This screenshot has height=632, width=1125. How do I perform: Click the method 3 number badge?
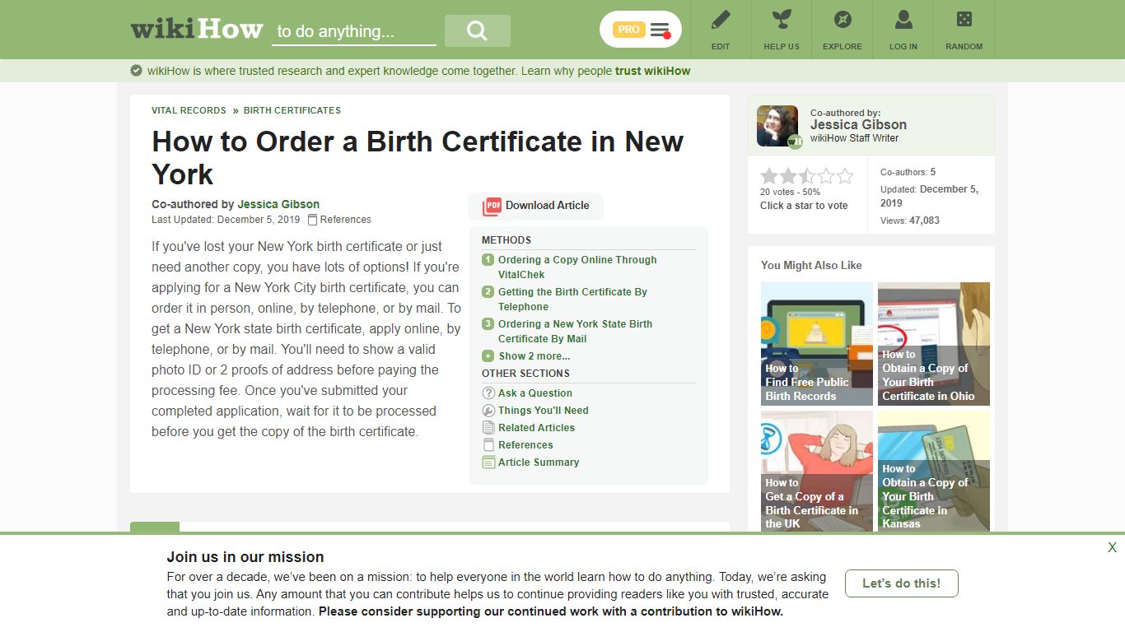pyautogui.click(x=488, y=324)
